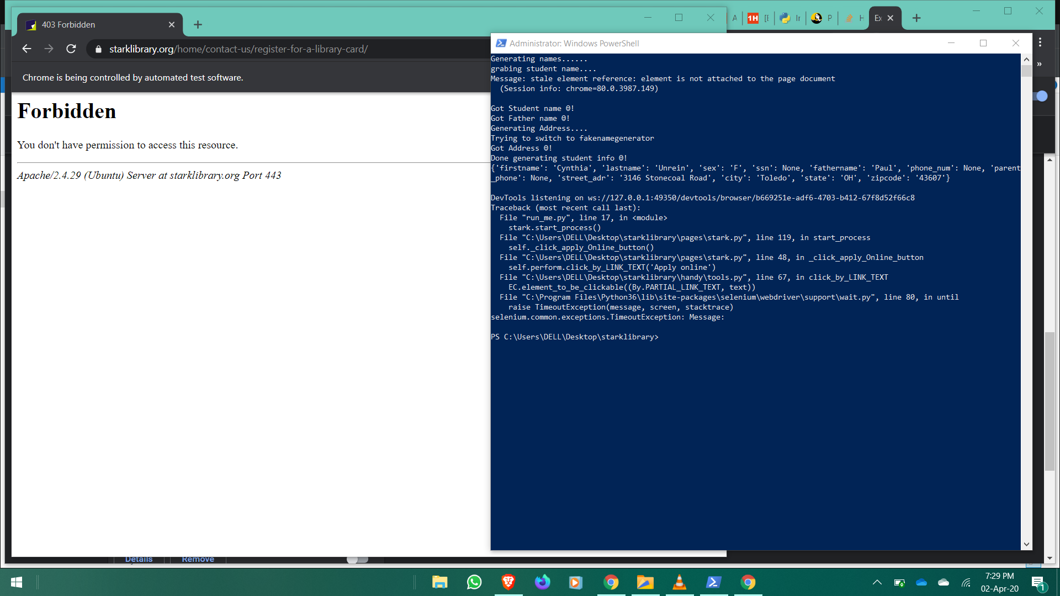Open Chrome three-dot menu

tap(1040, 42)
